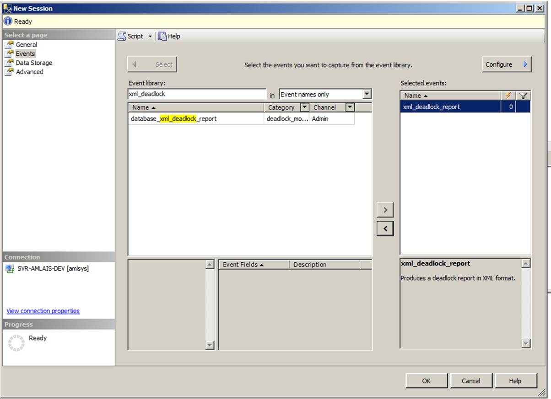Open the Data Storage page
The height and width of the screenshot is (399, 551).
point(34,63)
